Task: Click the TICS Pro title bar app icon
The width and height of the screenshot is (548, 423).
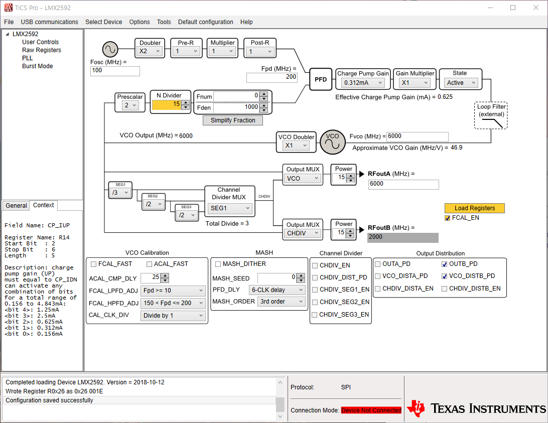Action: point(9,8)
